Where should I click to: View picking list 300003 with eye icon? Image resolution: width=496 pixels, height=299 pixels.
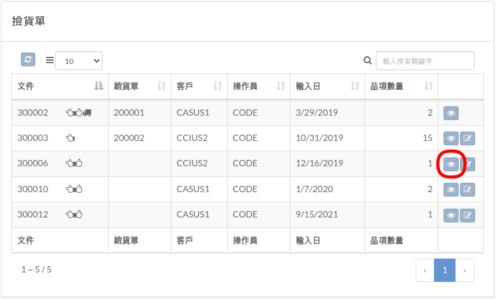coord(451,138)
